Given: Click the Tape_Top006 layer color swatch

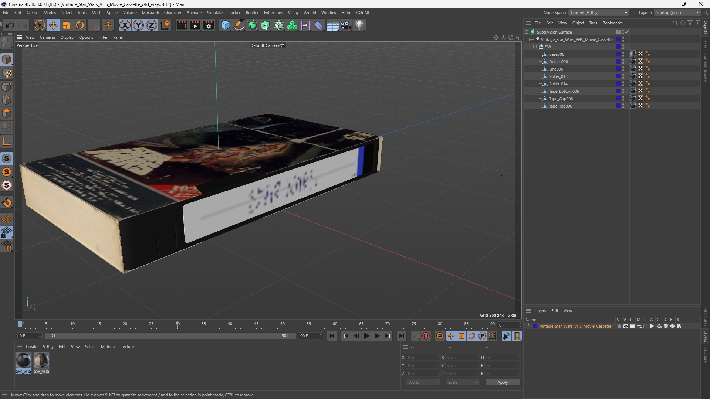Looking at the screenshot, I should (618, 106).
